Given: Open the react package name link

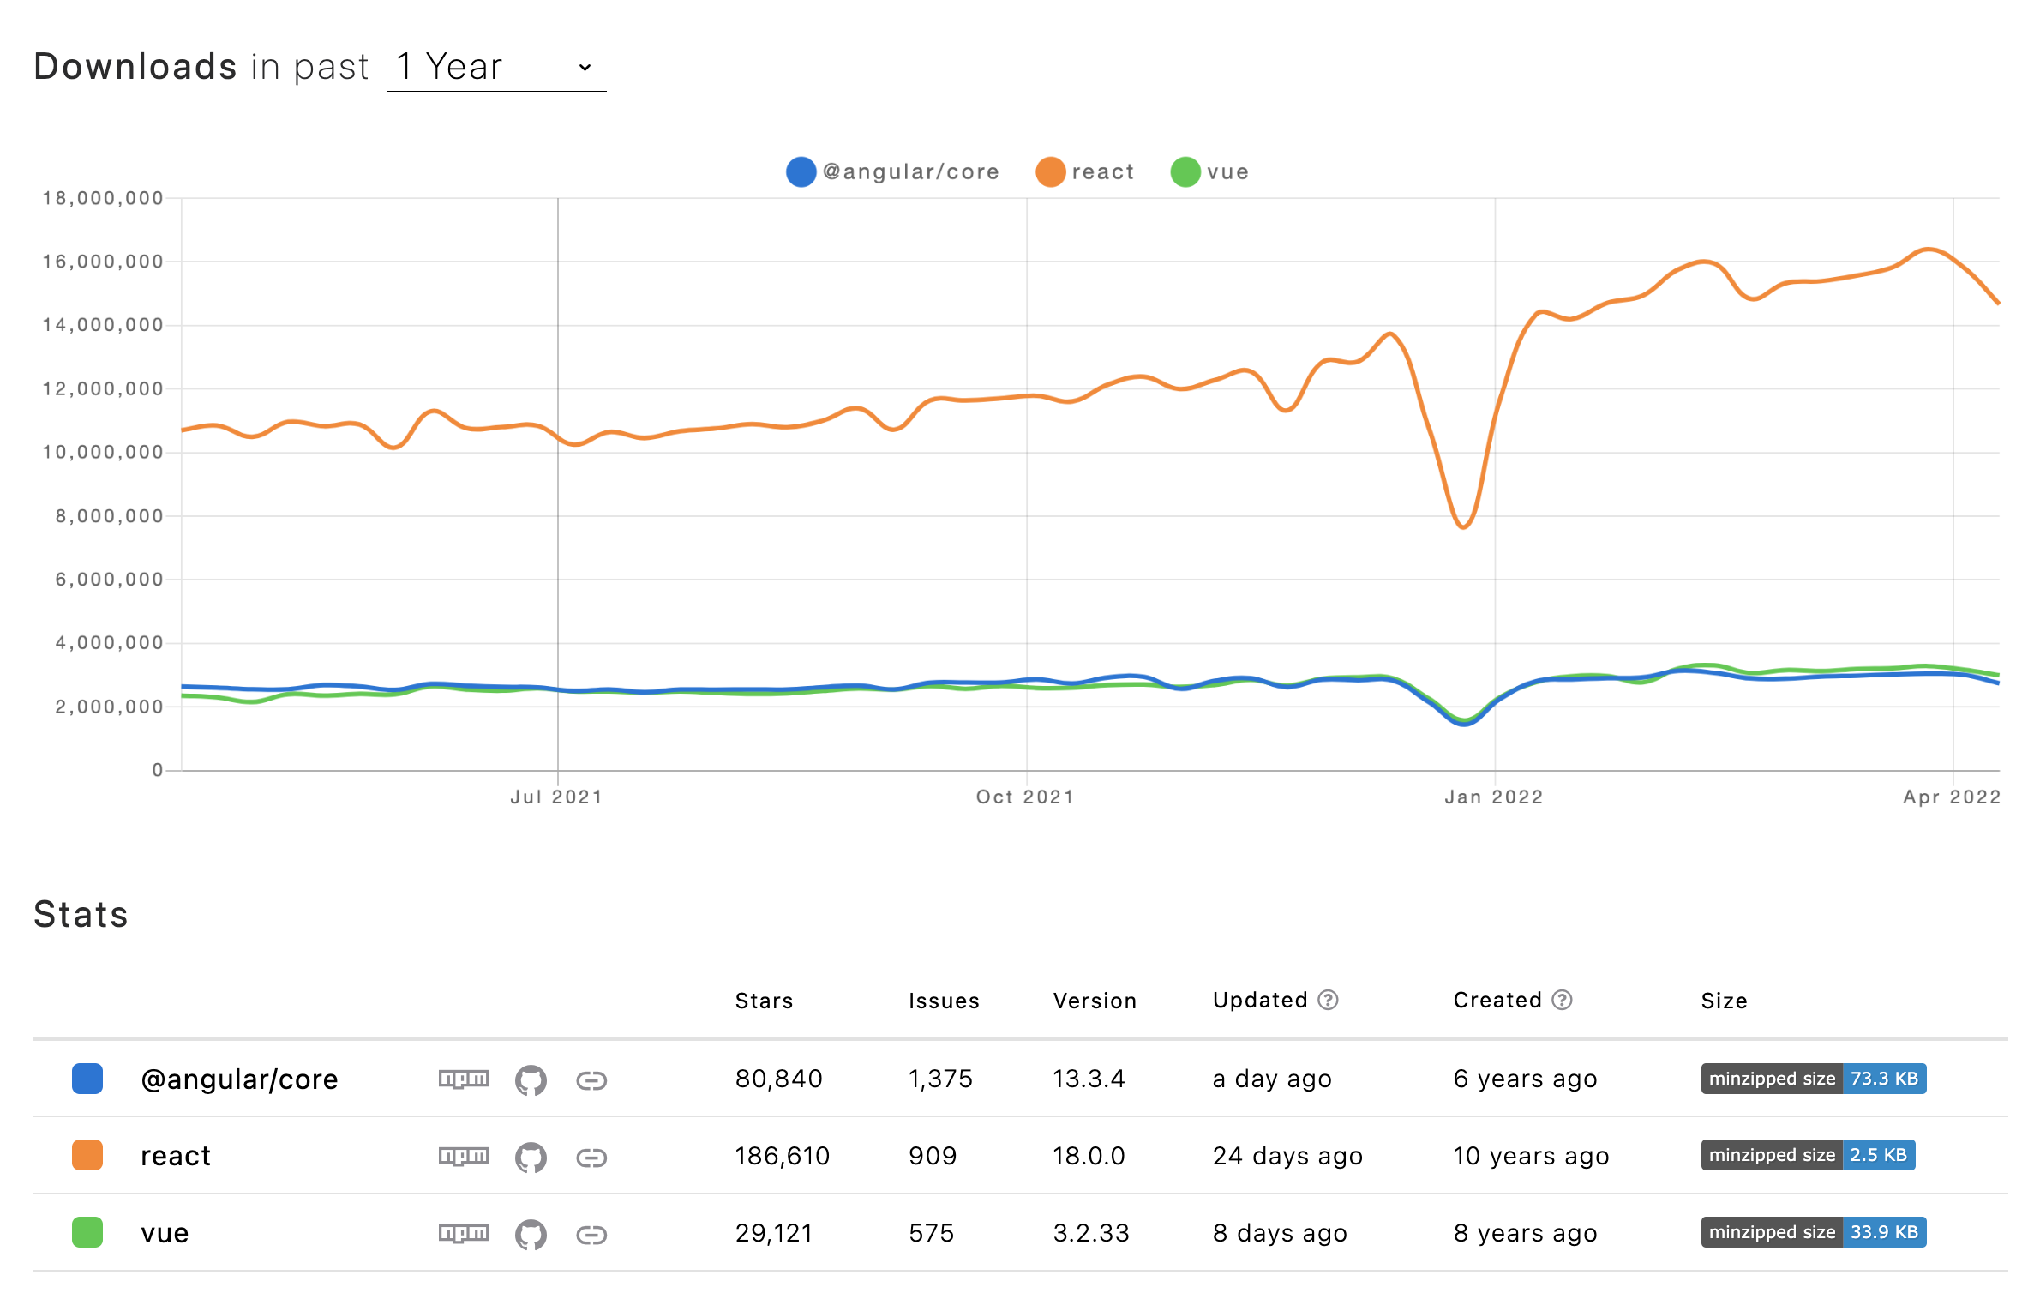Looking at the screenshot, I should point(176,1156).
